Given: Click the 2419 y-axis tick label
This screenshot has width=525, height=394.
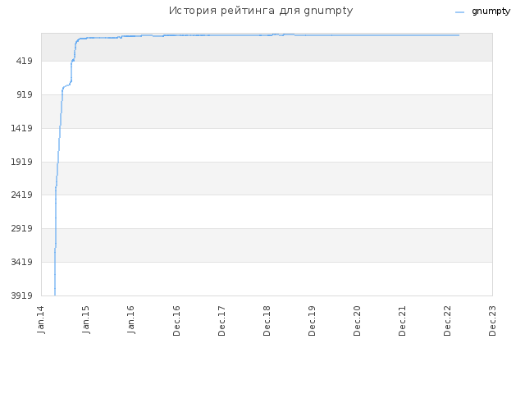Looking at the screenshot, I should click(x=22, y=195).
